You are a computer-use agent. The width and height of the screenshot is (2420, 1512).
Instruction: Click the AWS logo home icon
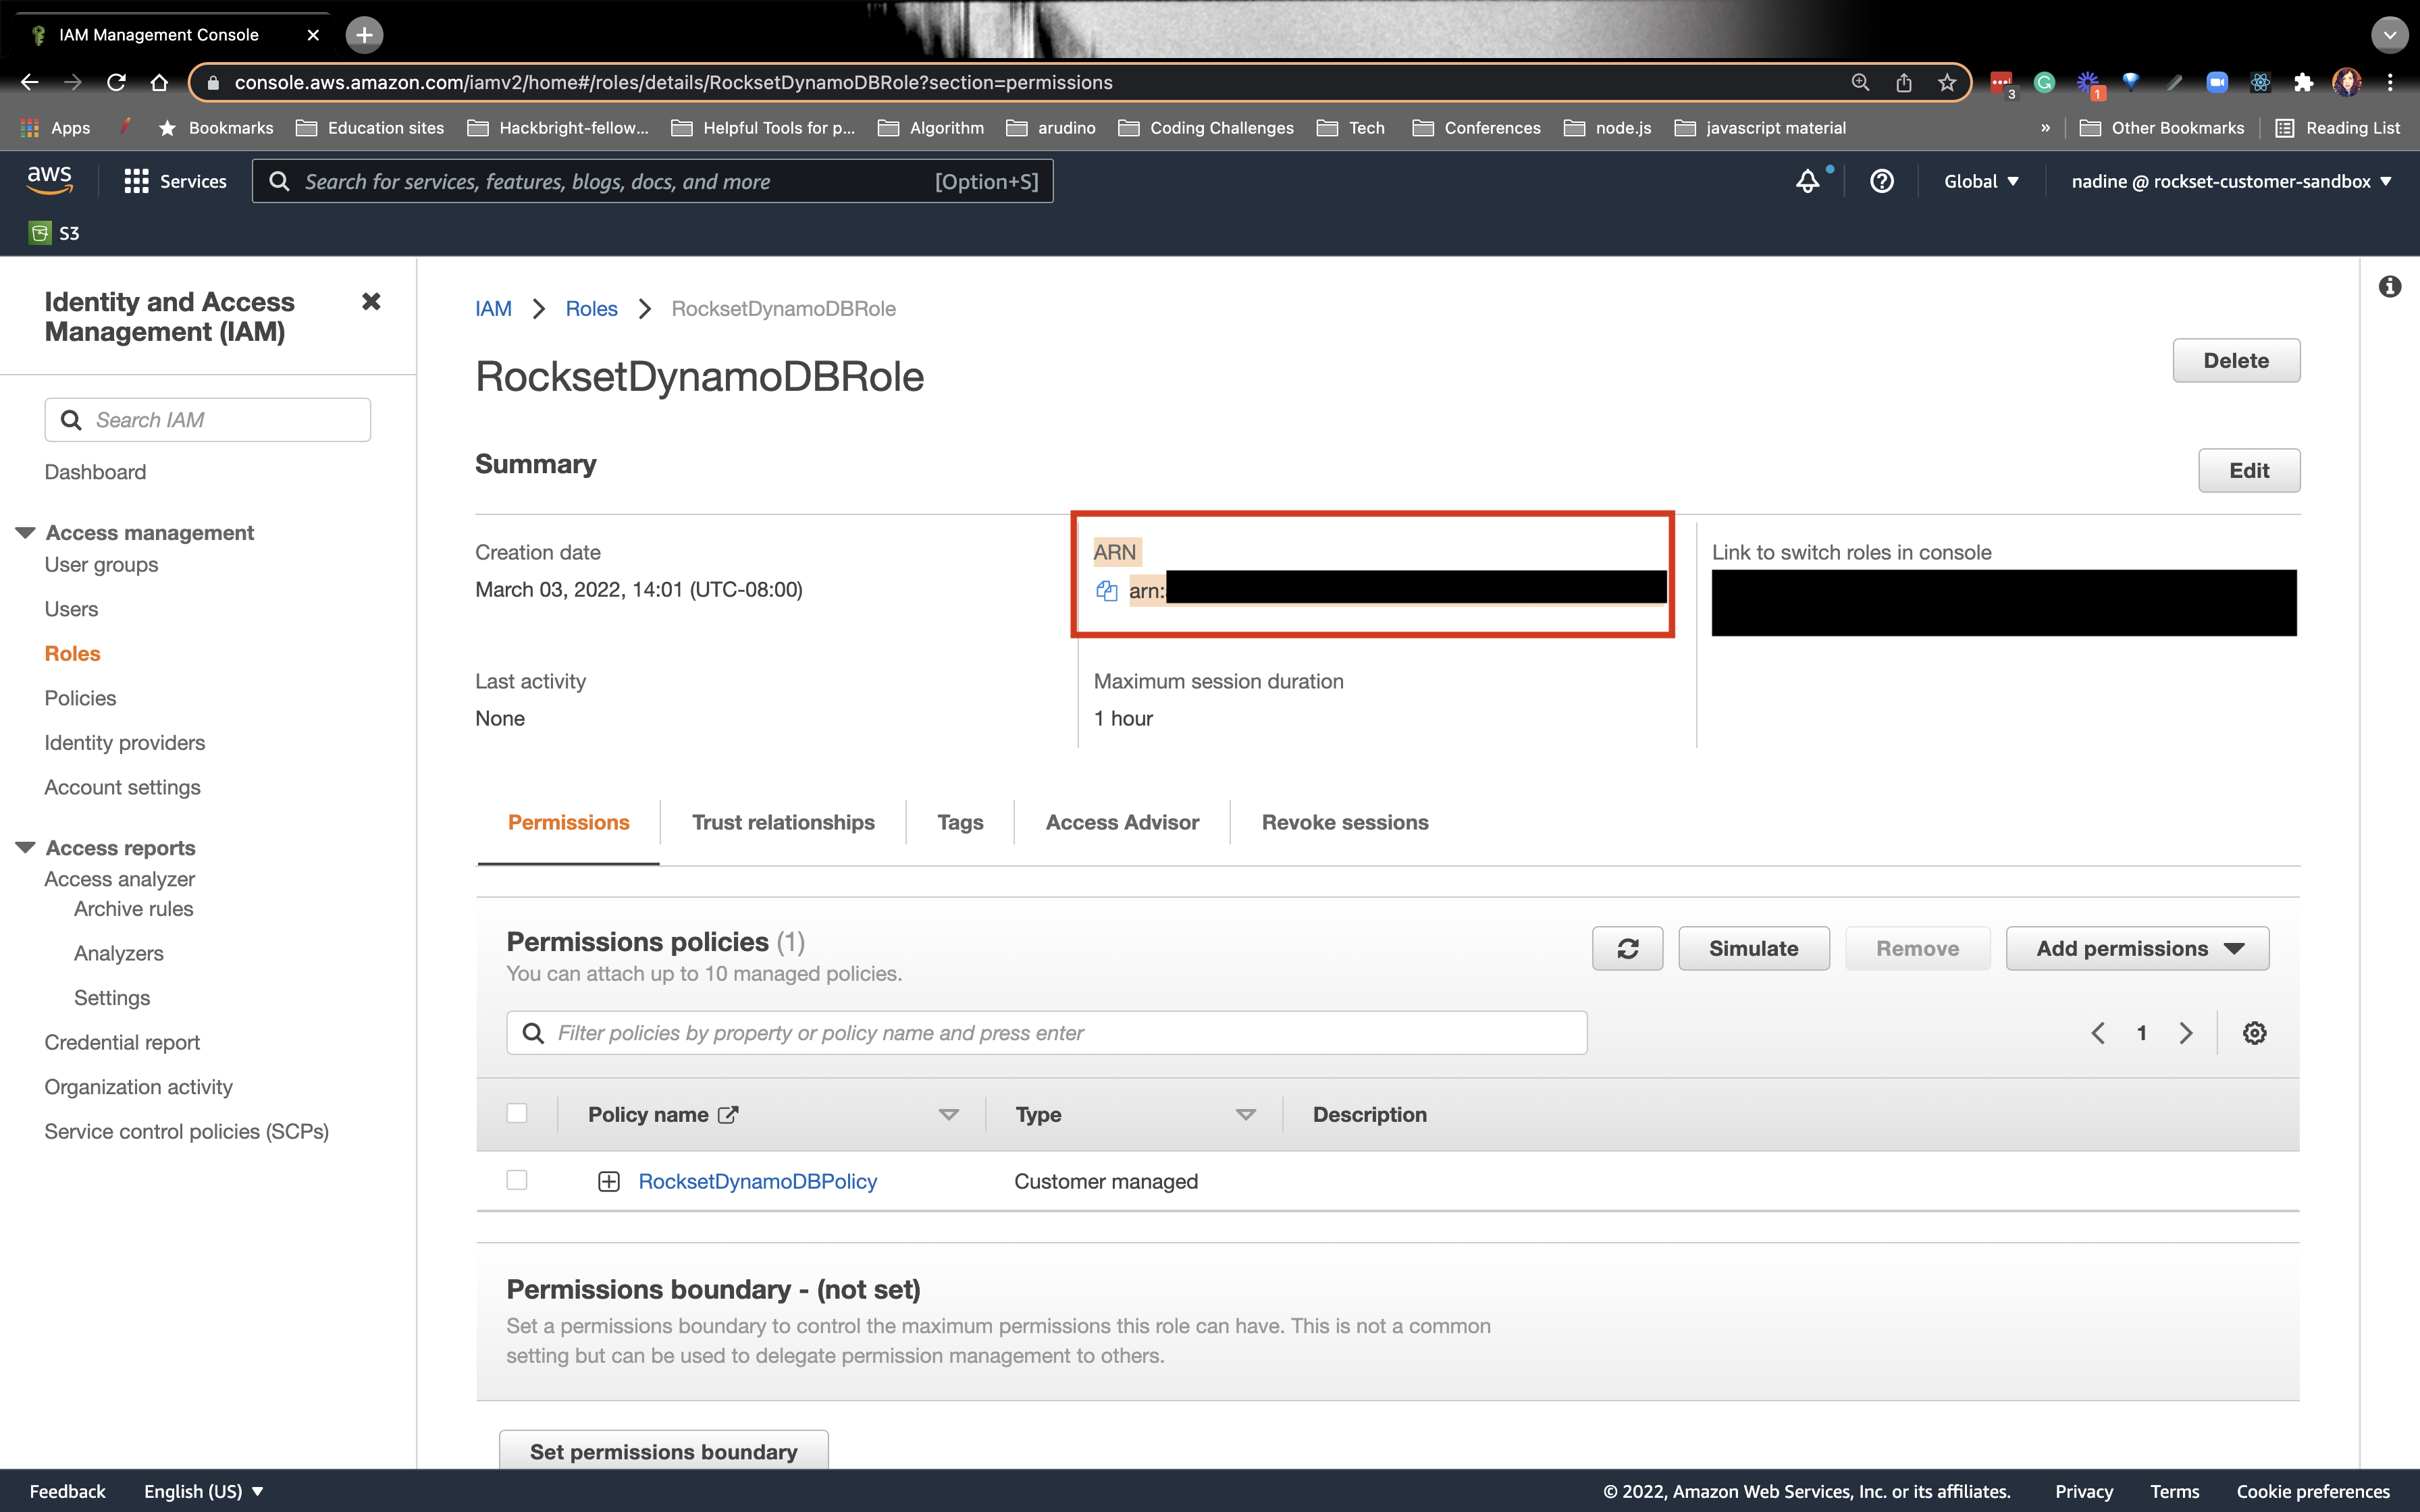click(x=49, y=181)
